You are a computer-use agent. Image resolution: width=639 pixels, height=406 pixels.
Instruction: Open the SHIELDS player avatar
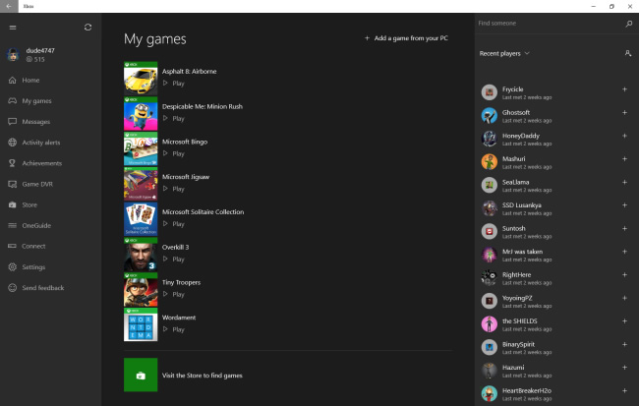(489, 324)
